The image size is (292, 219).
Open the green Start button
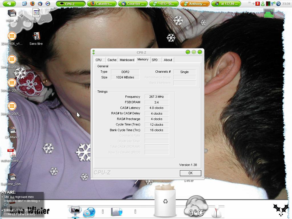9,3
